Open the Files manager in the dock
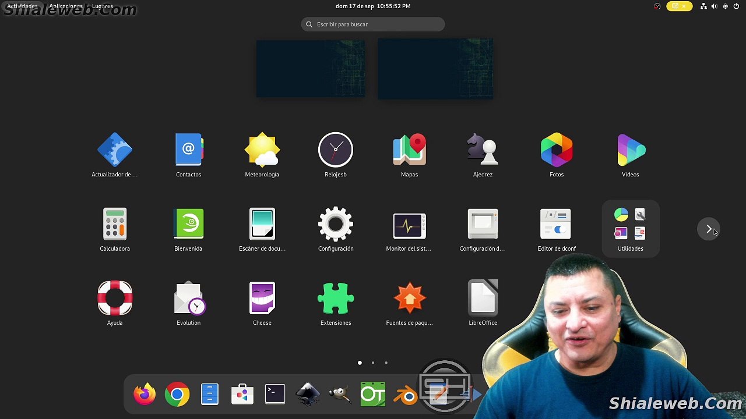 click(210, 394)
